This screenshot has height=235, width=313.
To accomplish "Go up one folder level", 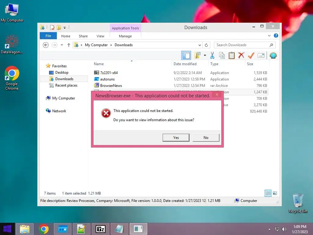I will (x=69, y=45).
